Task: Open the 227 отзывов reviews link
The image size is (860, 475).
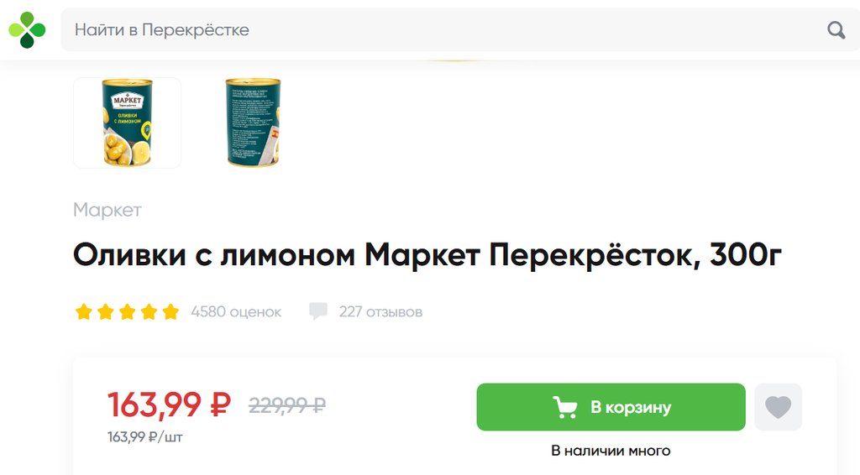Action: coord(380,311)
